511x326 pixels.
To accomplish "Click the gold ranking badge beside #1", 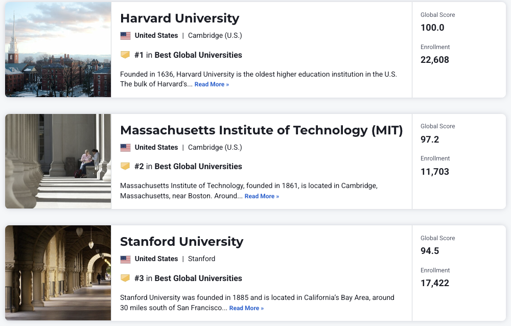I will tap(125, 55).
